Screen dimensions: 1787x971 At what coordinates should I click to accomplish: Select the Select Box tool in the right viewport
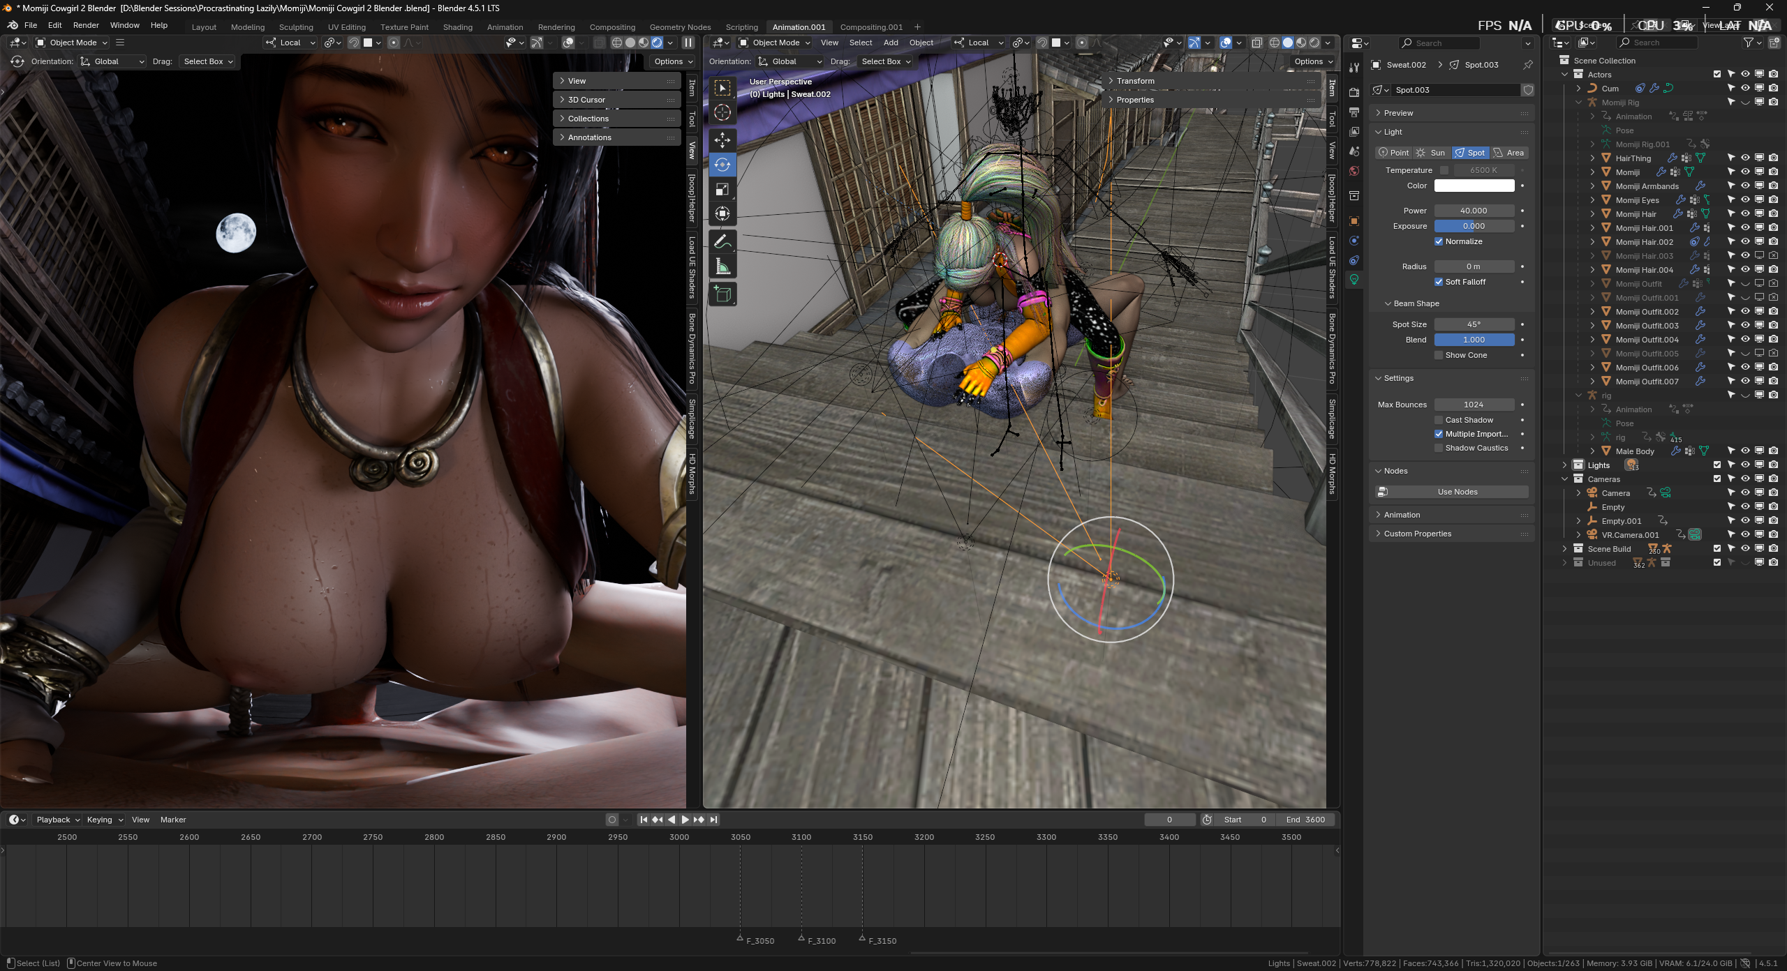point(722,88)
